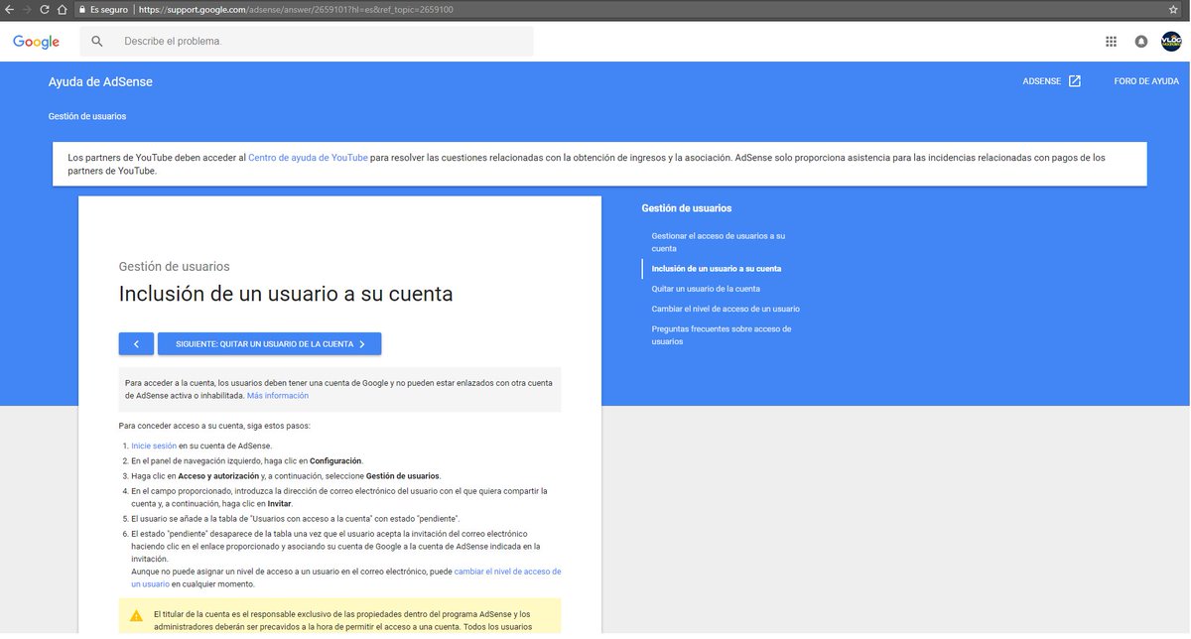The width and height of the screenshot is (1191, 639).
Task: Open Ayuda de AdSense home
Action: click(x=100, y=81)
